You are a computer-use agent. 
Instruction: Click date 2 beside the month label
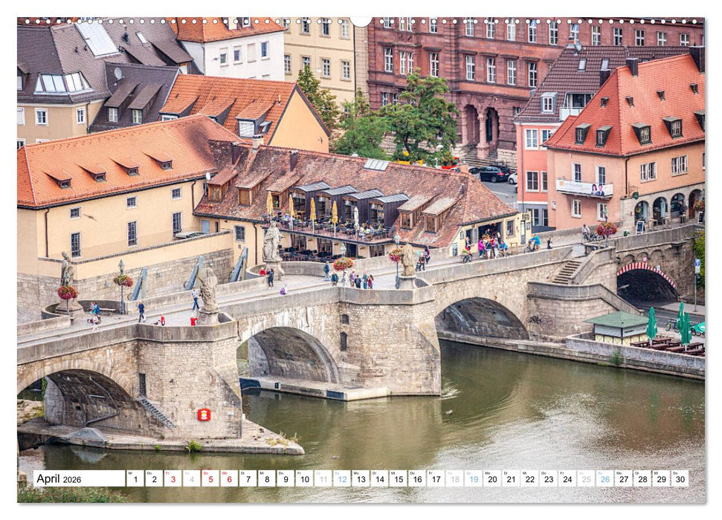pos(153,481)
